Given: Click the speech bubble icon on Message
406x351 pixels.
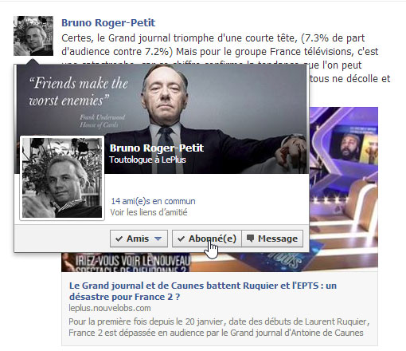Looking at the screenshot, I should [x=250, y=239].
